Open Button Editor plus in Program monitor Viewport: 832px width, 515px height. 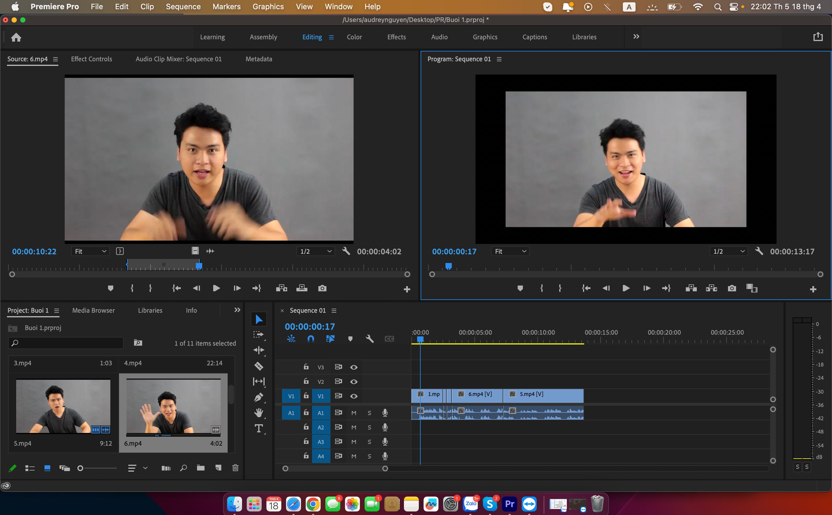[x=813, y=290]
